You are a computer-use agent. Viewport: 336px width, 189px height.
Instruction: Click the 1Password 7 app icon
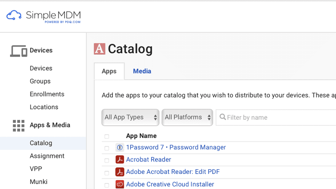[x=120, y=148]
